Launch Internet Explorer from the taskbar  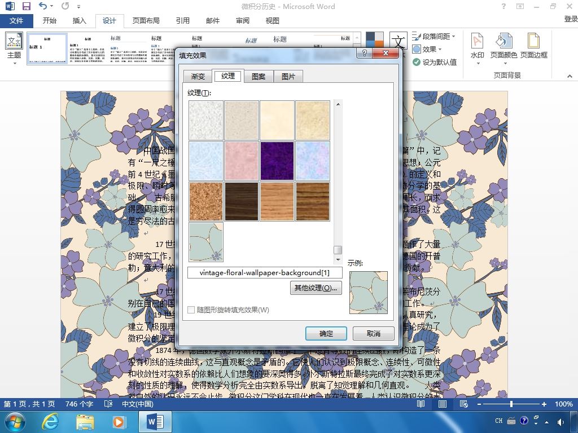50,422
